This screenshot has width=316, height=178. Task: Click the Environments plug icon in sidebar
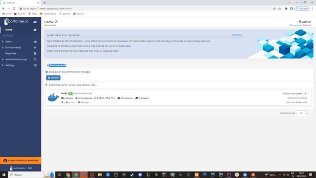[35, 47]
